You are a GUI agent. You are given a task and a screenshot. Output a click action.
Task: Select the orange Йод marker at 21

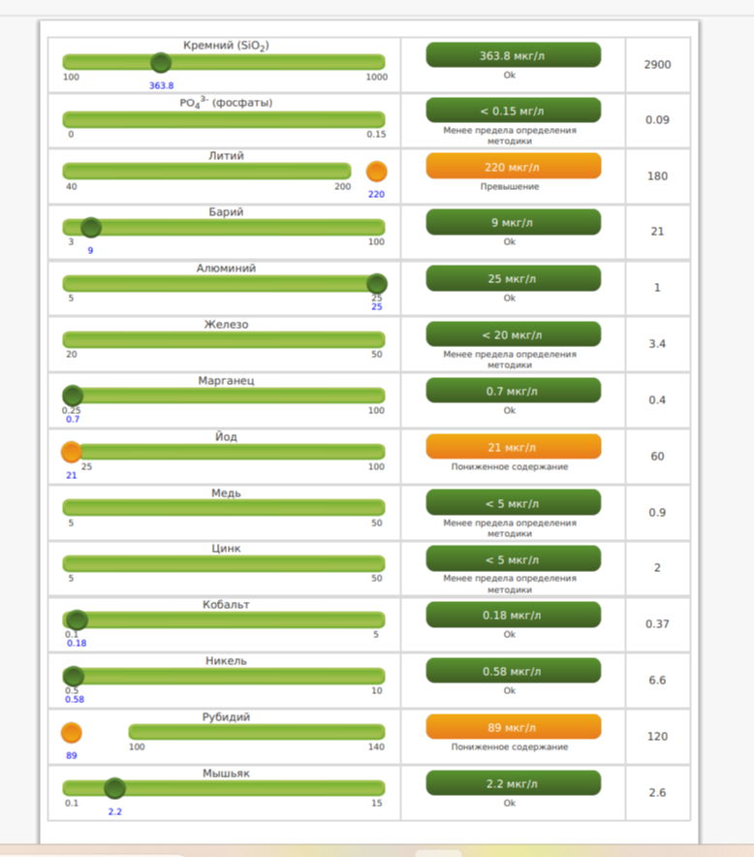(x=72, y=452)
